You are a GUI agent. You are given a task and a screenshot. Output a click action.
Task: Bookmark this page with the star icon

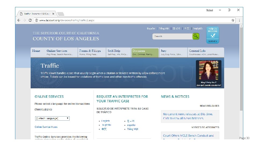[233, 20]
